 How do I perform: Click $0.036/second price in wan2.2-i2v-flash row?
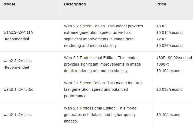tap(169, 46)
